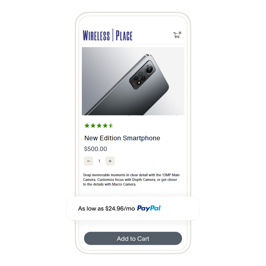The height and width of the screenshot is (266, 266).
Task: Click the second rating star
Action: [x=93, y=126]
